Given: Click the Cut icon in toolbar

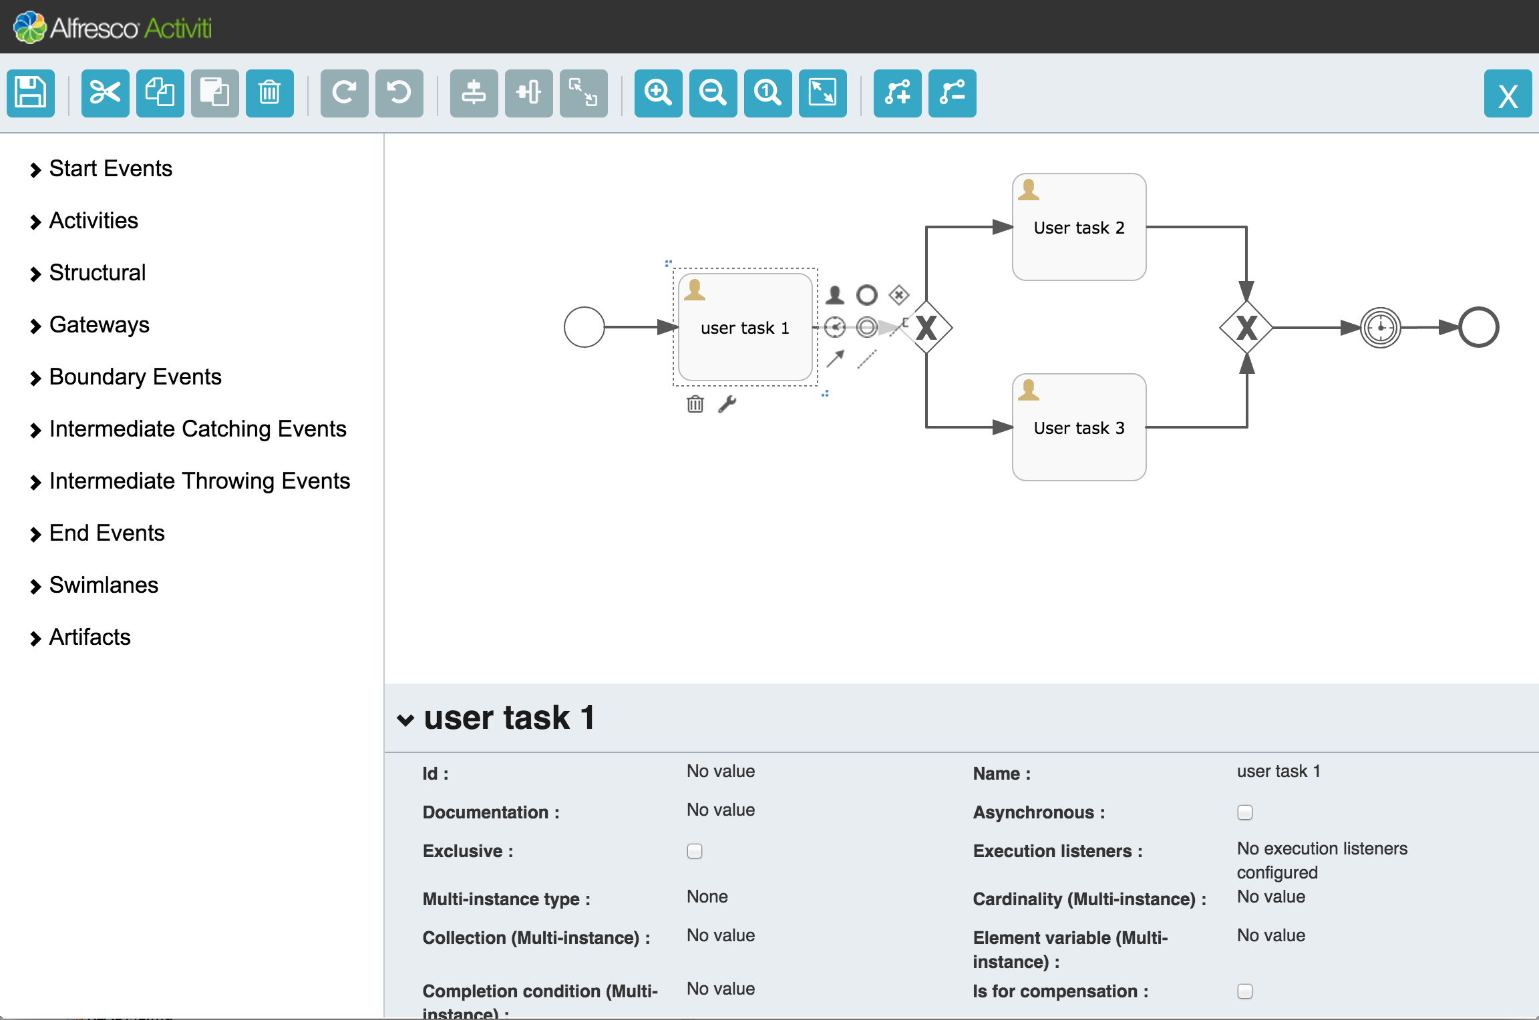Looking at the screenshot, I should [107, 93].
